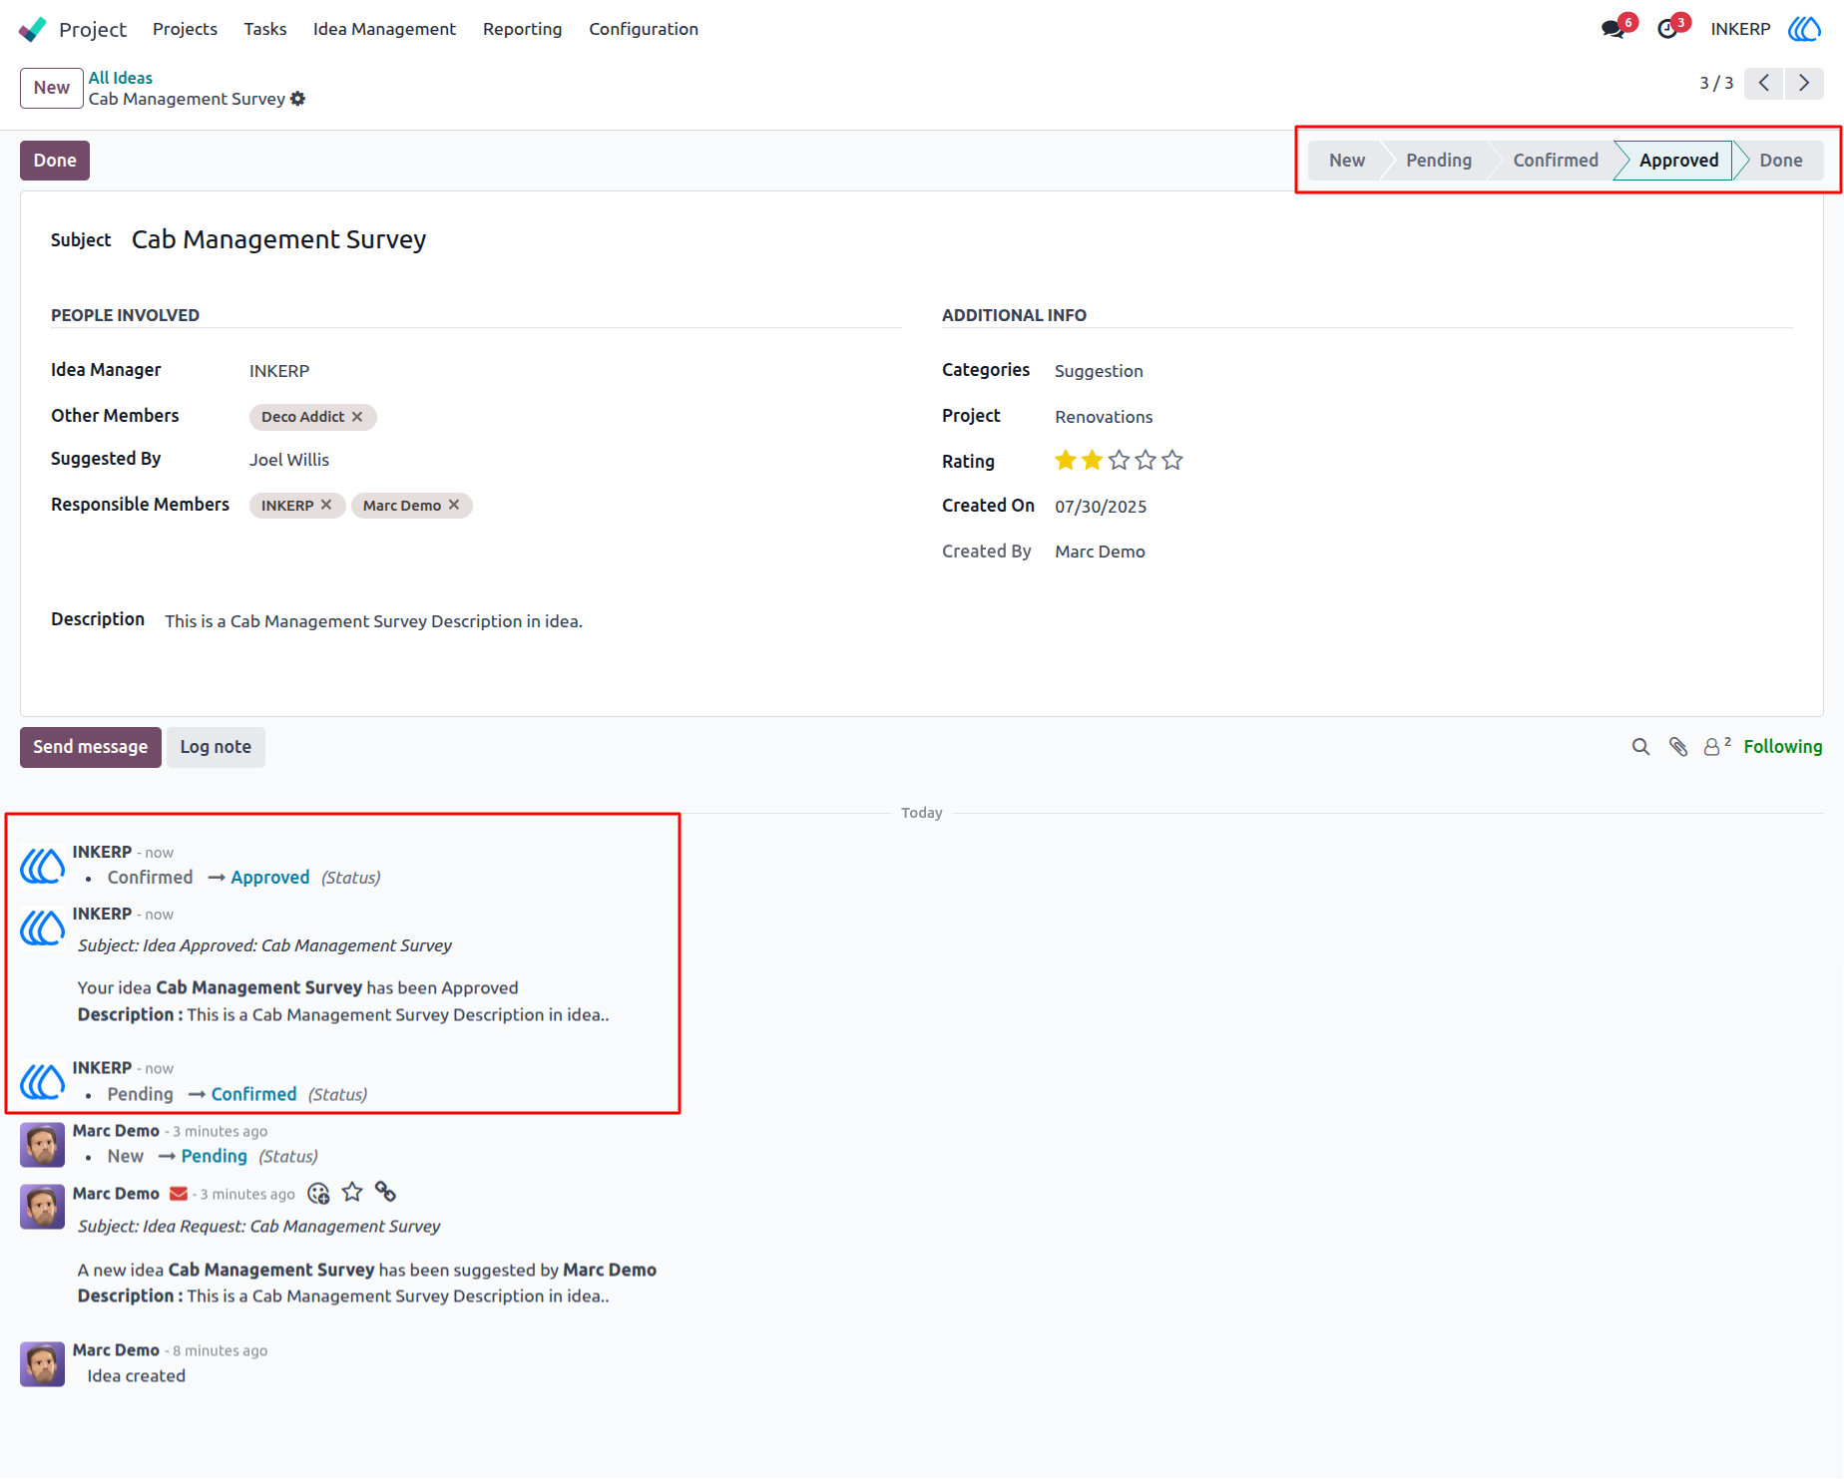Open the Idea Management menu
Viewport: 1844px width, 1479px height.
pyautogui.click(x=384, y=29)
